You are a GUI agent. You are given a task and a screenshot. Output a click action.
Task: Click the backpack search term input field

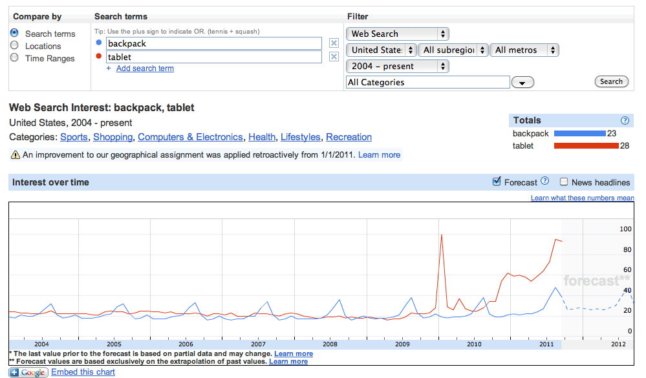tap(214, 43)
